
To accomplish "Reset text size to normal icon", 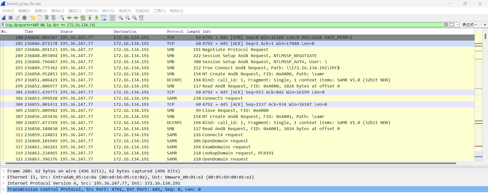I will point(135,18).
